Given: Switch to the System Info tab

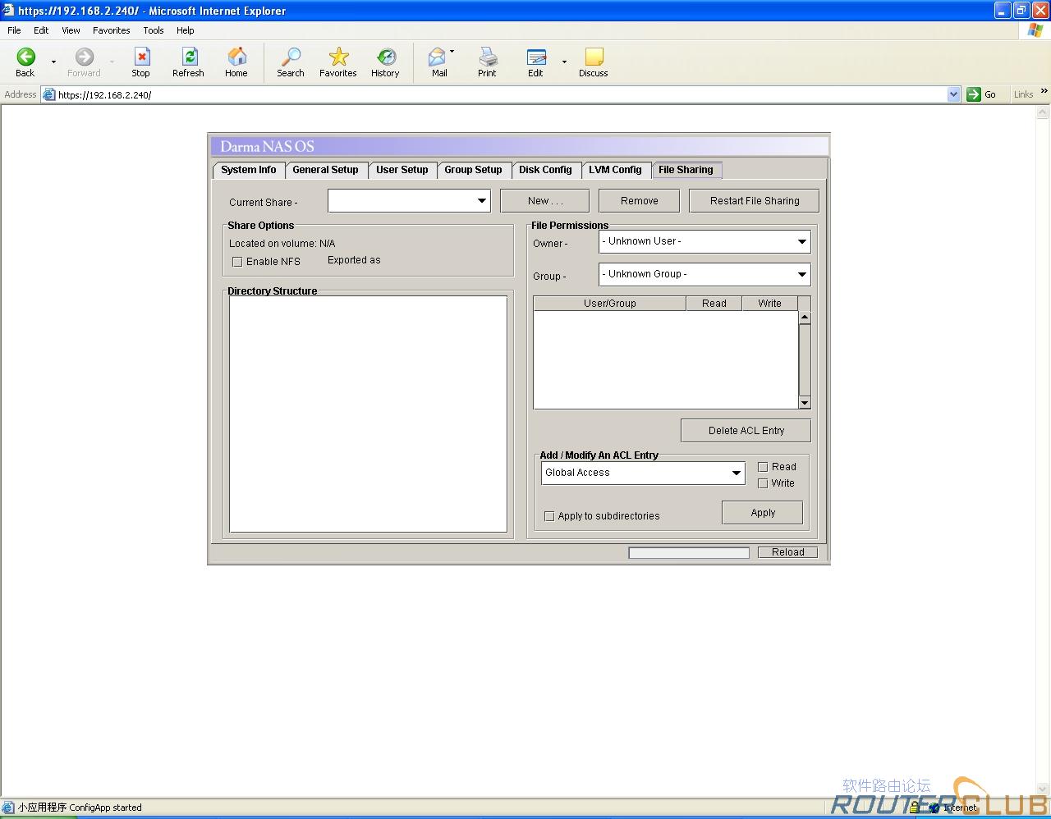Looking at the screenshot, I should click(x=249, y=170).
